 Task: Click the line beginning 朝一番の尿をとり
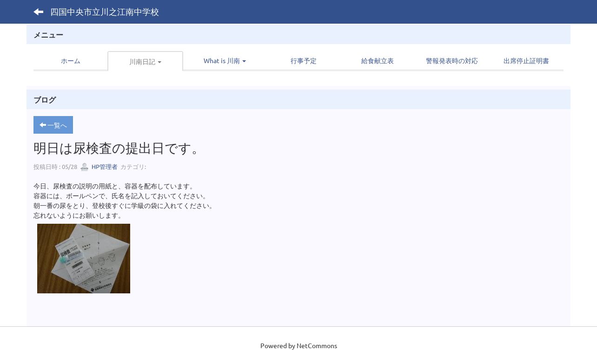tap(125, 206)
